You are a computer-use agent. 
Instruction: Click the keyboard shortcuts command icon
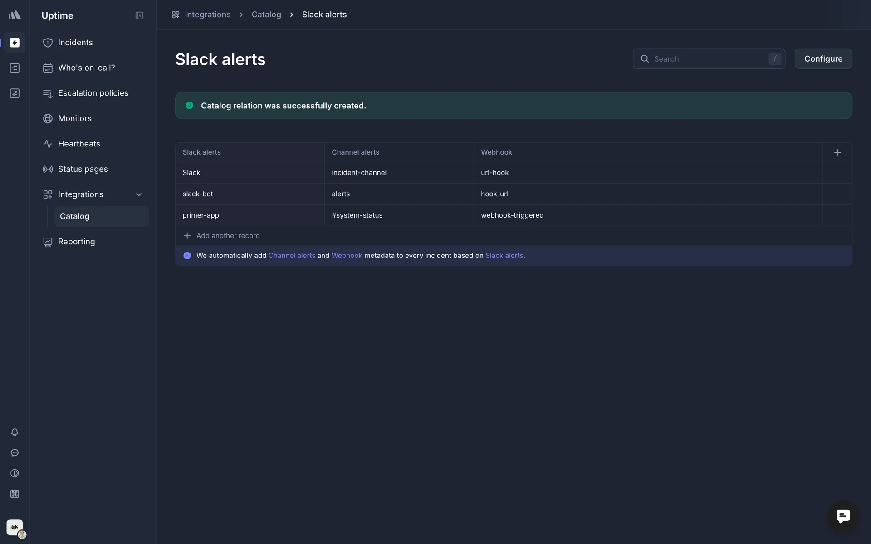tap(15, 494)
